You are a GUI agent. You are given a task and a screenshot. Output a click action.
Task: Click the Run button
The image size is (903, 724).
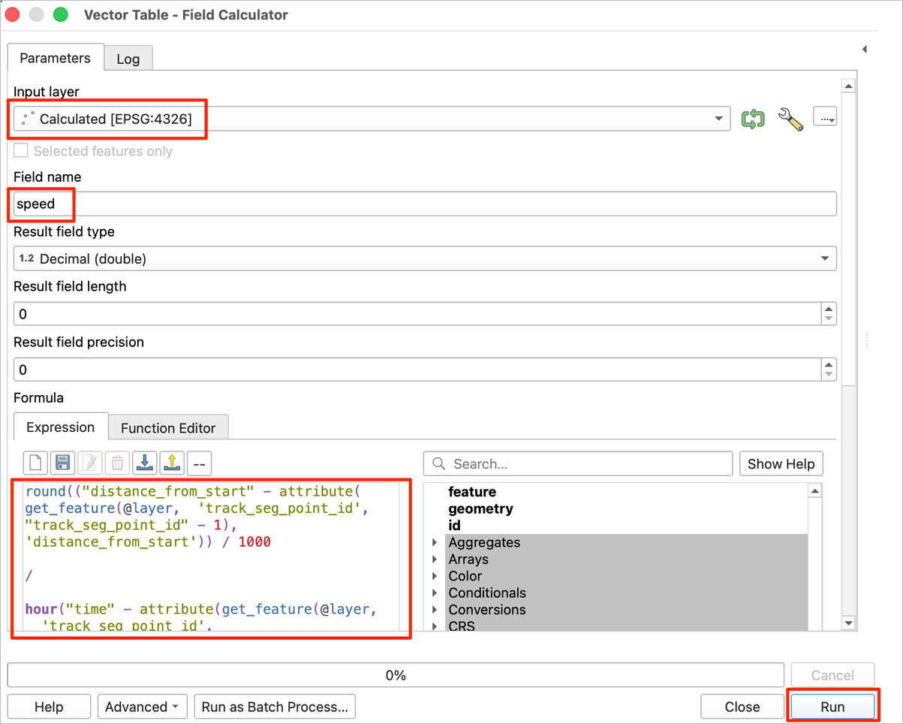[832, 707]
